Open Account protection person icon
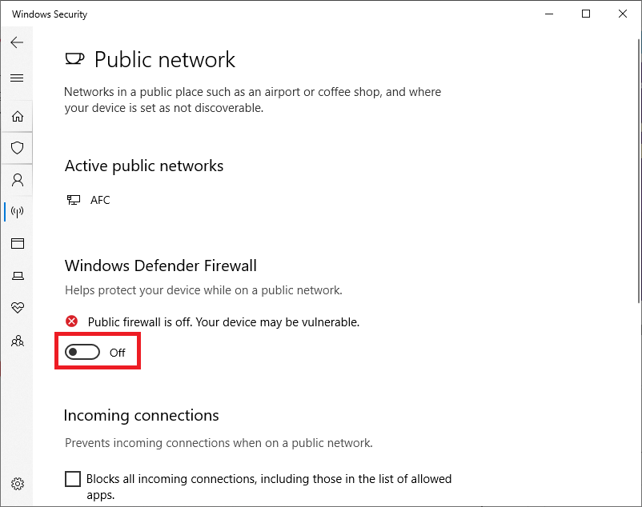 [x=17, y=180]
